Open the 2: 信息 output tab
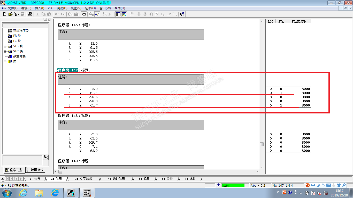Image resolution: width=353 pixels, height=198 pixels. 56,179
